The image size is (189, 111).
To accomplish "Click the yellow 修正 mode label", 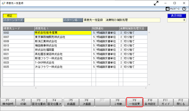I will point(10,16).
